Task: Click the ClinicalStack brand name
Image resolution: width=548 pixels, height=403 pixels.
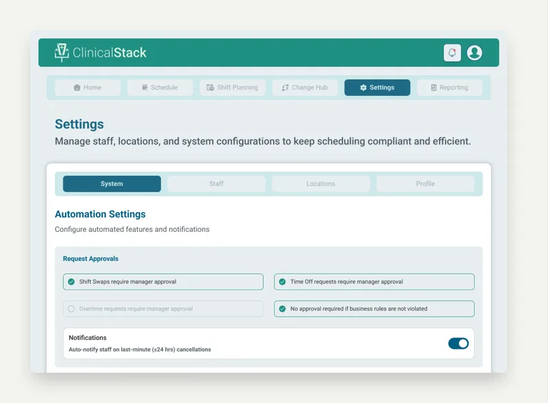Action: click(x=110, y=53)
